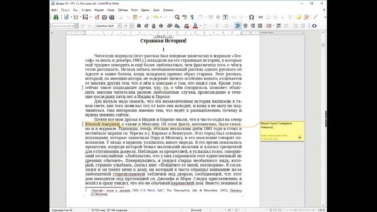The image size is (377, 212).
Task: Toggle Underline formatting
Action: [153, 26]
